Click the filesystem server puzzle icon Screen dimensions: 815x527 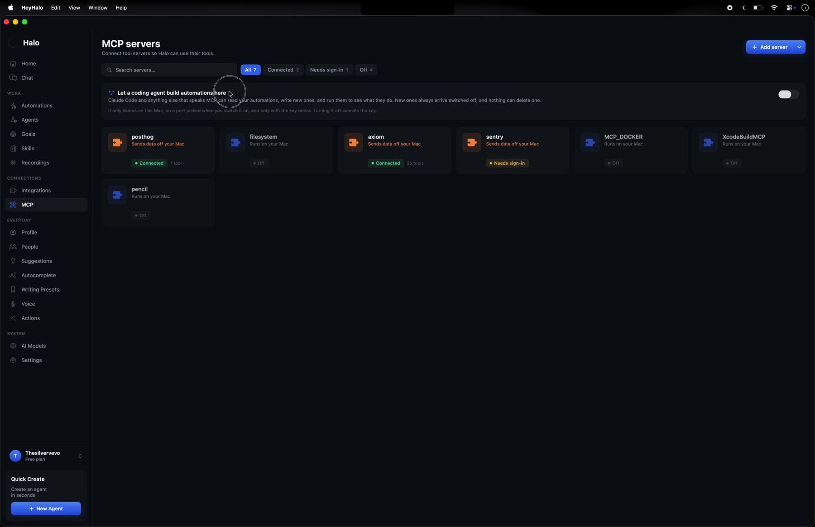point(235,143)
